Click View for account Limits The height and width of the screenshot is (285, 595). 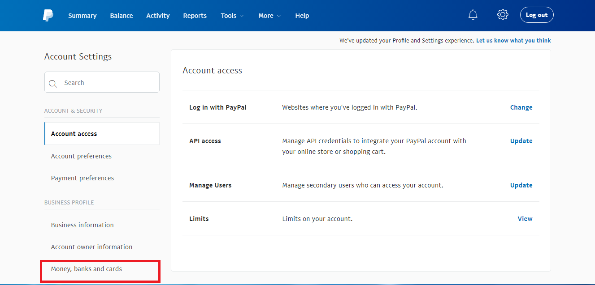click(525, 219)
